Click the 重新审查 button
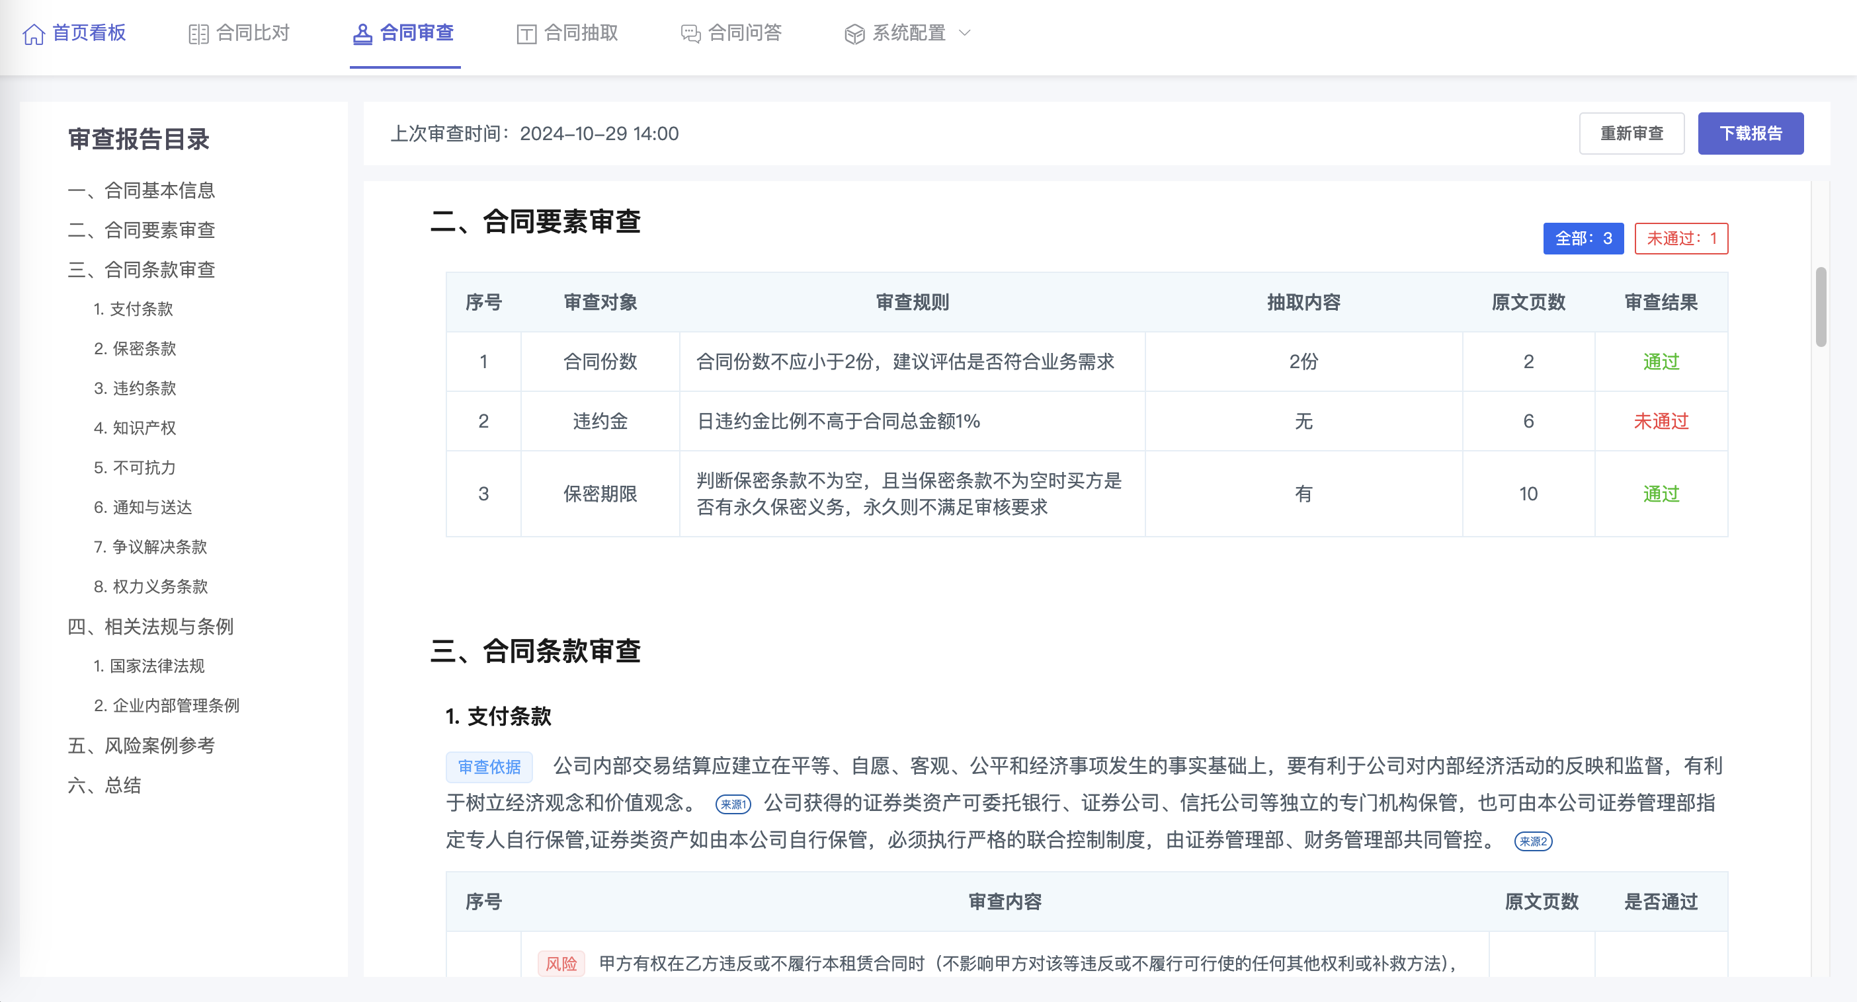Screen dimensions: 1857x1002 (1631, 134)
